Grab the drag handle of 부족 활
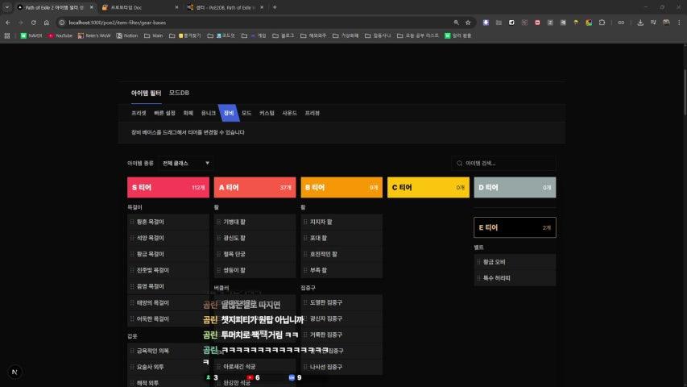The width and height of the screenshot is (687, 387). pyautogui.click(x=305, y=270)
